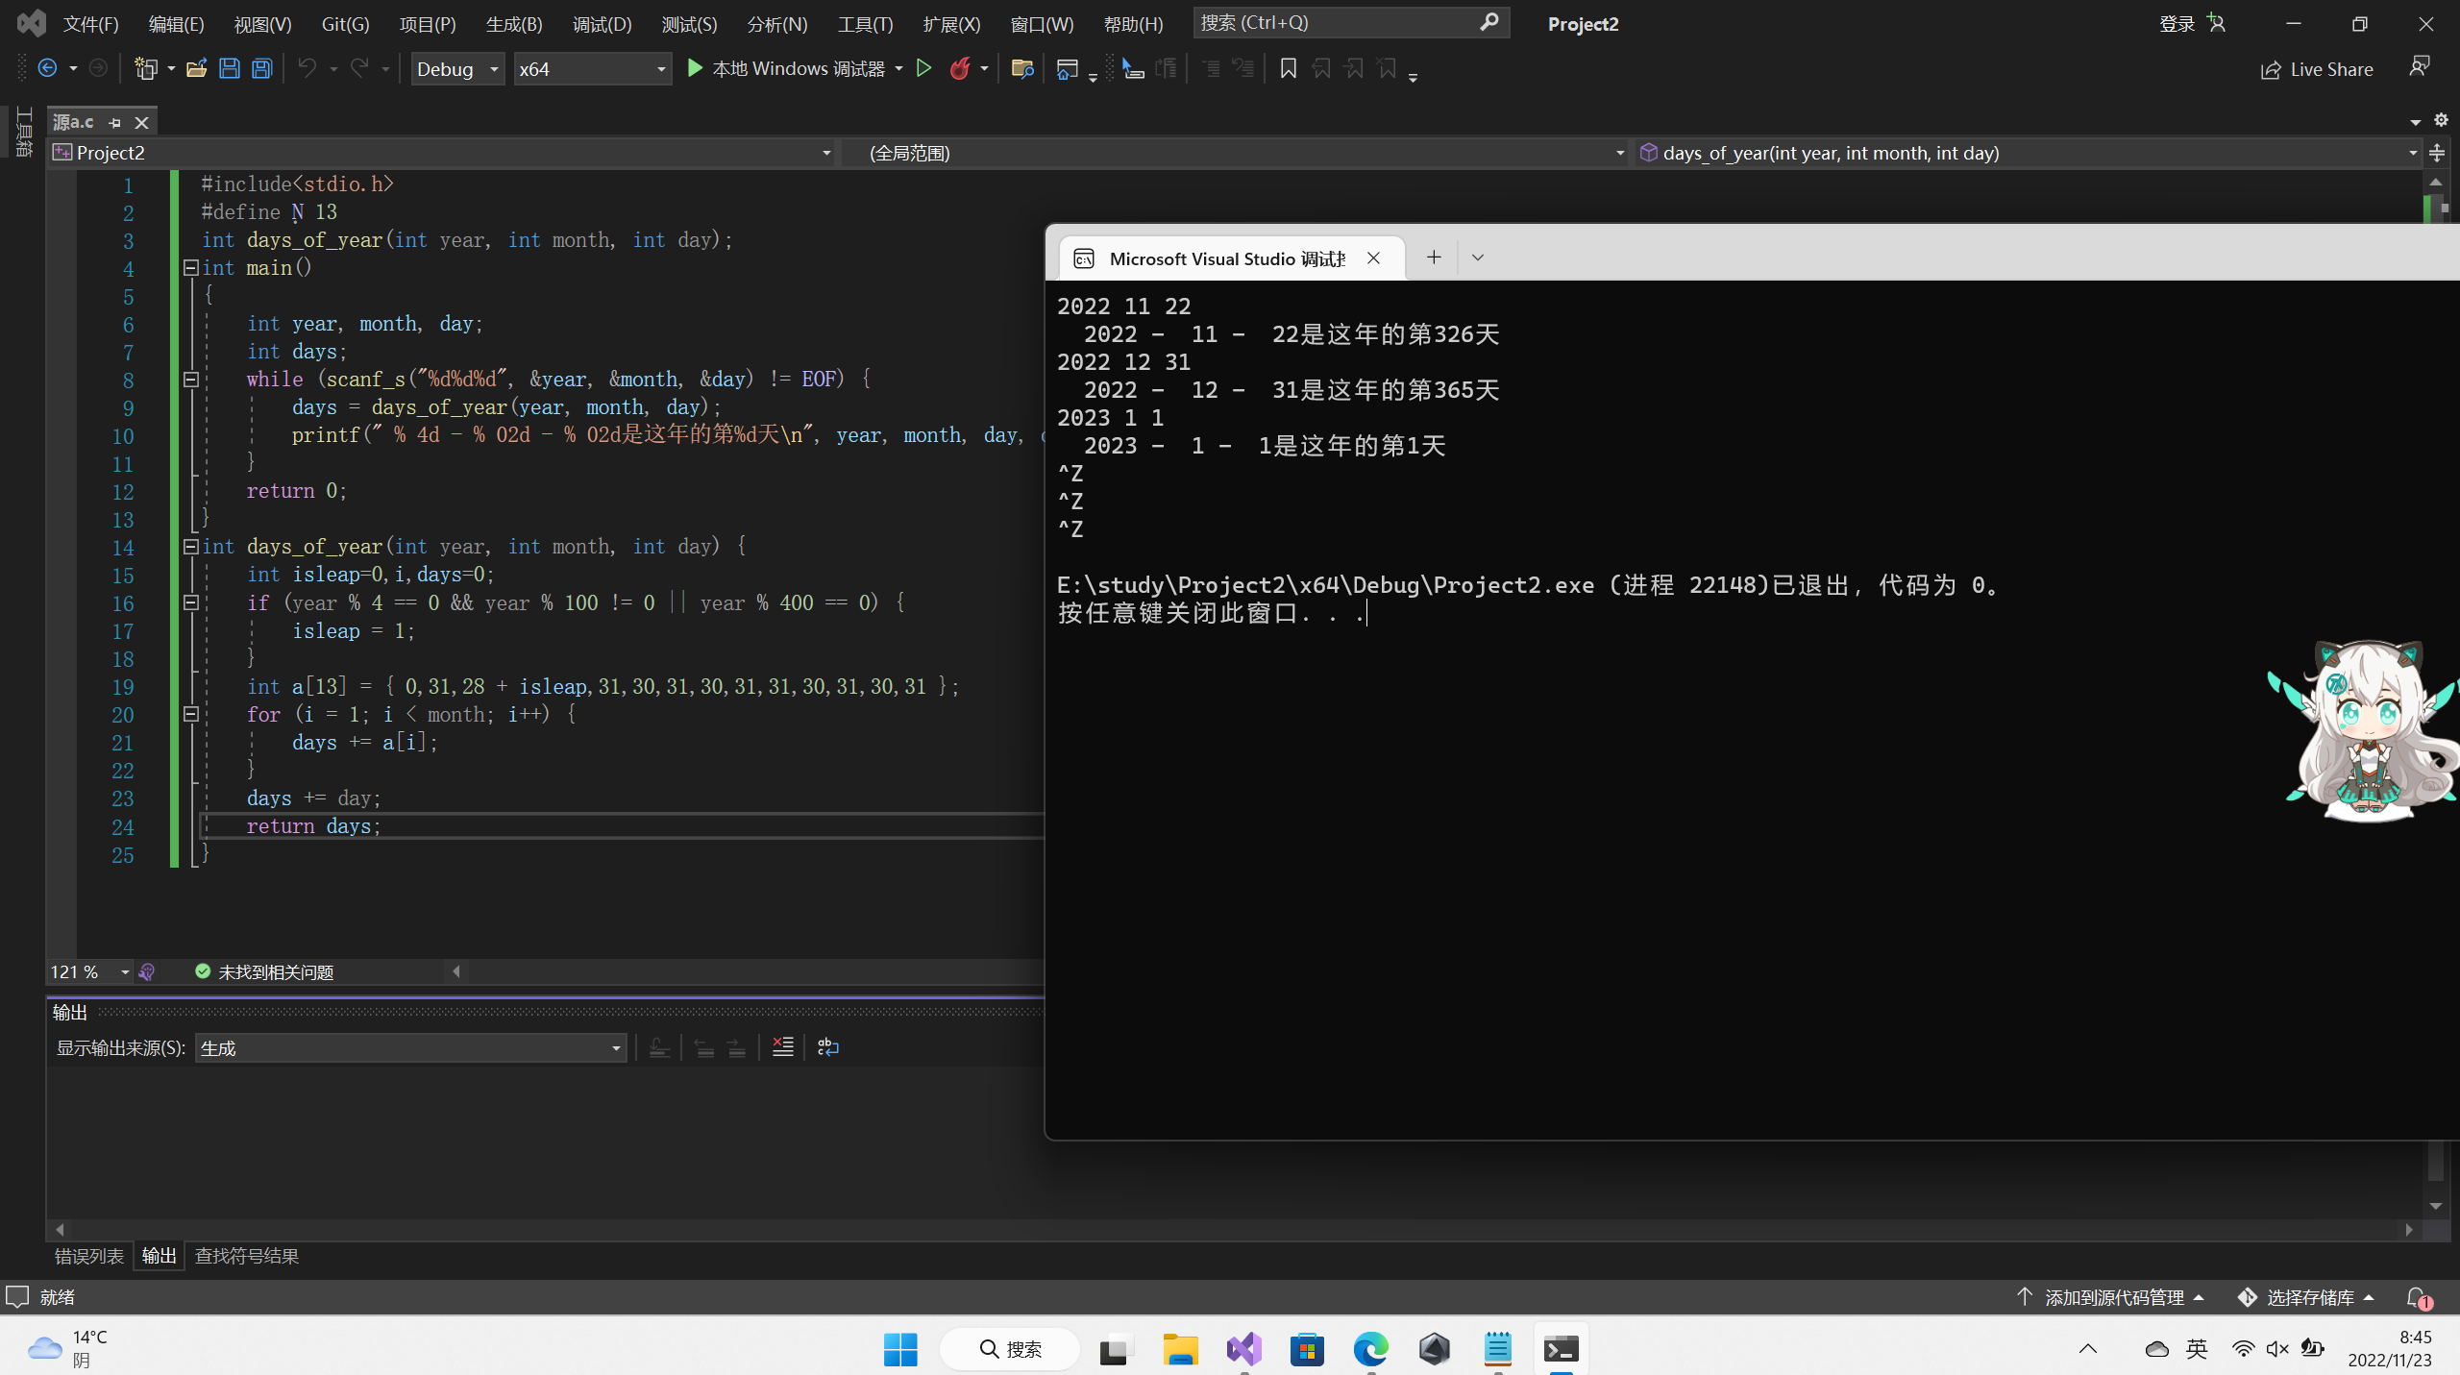Click the 搜索 (Ctrl+Q) search box
The width and height of the screenshot is (2460, 1375).
(1336, 22)
